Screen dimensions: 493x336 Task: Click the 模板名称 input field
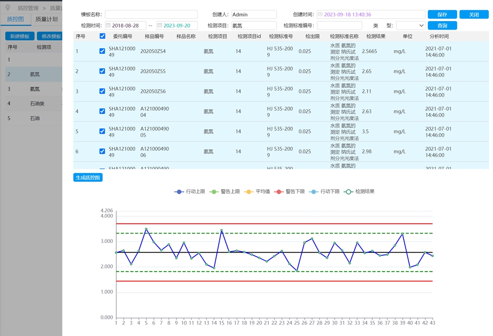tap(151, 15)
